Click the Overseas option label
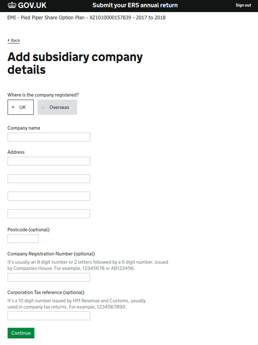 click(59, 107)
